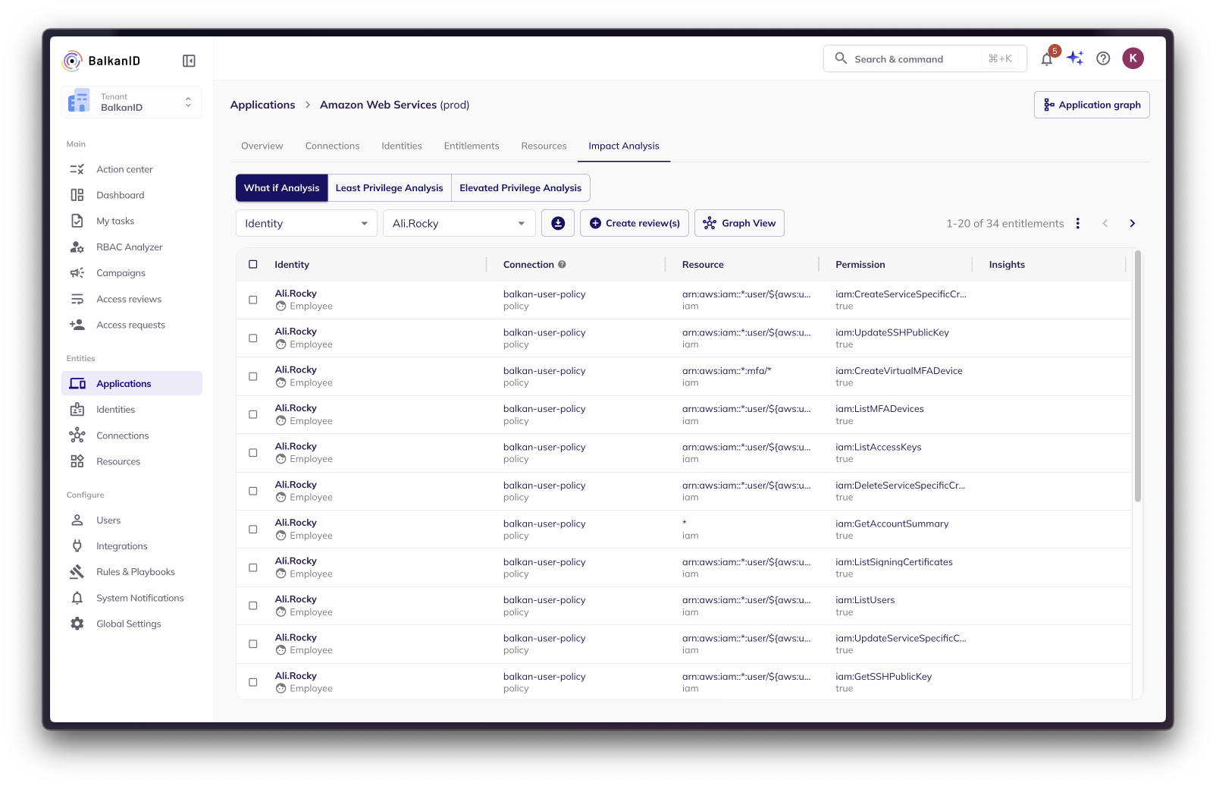Image resolution: width=1216 pixels, height=786 pixels.
Task: Click the Insights column header
Action: (x=1007, y=265)
